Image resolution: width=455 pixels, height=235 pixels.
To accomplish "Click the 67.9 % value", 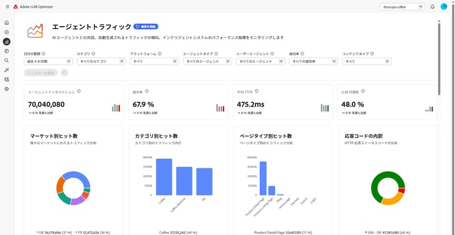I will (143, 104).
